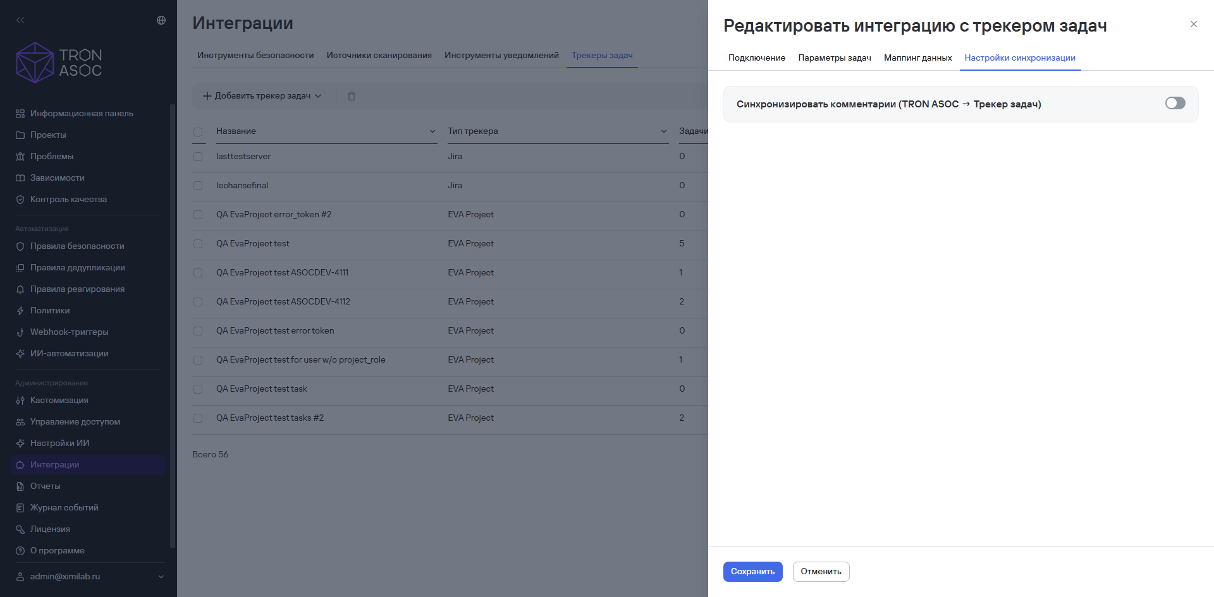
Task: Open Кастомизация icon in sidebar
Action: pyautogui.click(x=20, y=401)
